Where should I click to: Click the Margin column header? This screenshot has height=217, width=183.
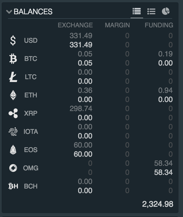pyautogui.click(x=117, y=25)
